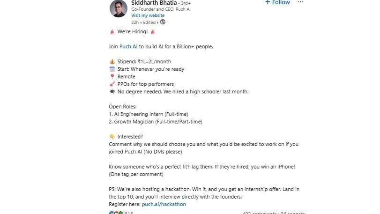The width and height of the screenshot is (380, 214).
Task: Open the 816 reactions count
Action: coord(129,213)
